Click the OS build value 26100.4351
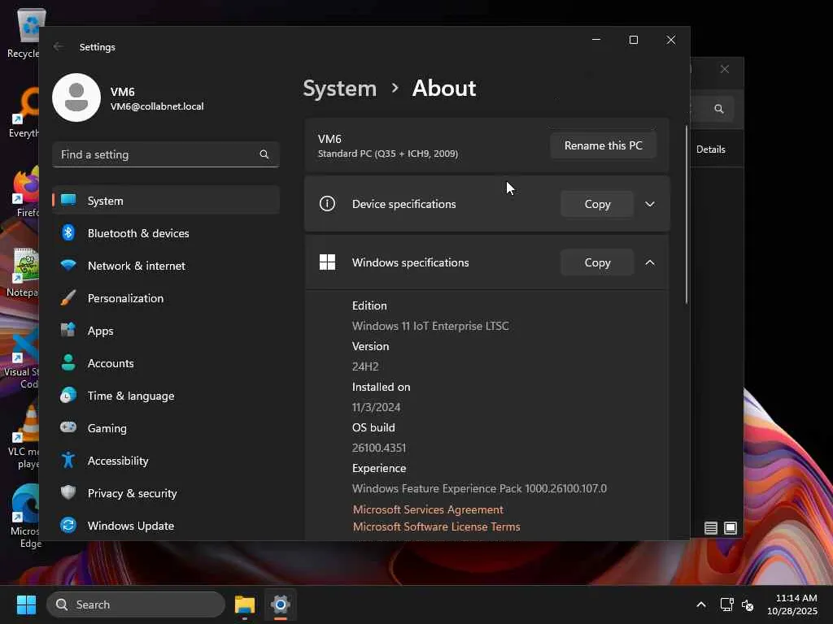This screenshot has height=624, width=833. coord(379,448)
